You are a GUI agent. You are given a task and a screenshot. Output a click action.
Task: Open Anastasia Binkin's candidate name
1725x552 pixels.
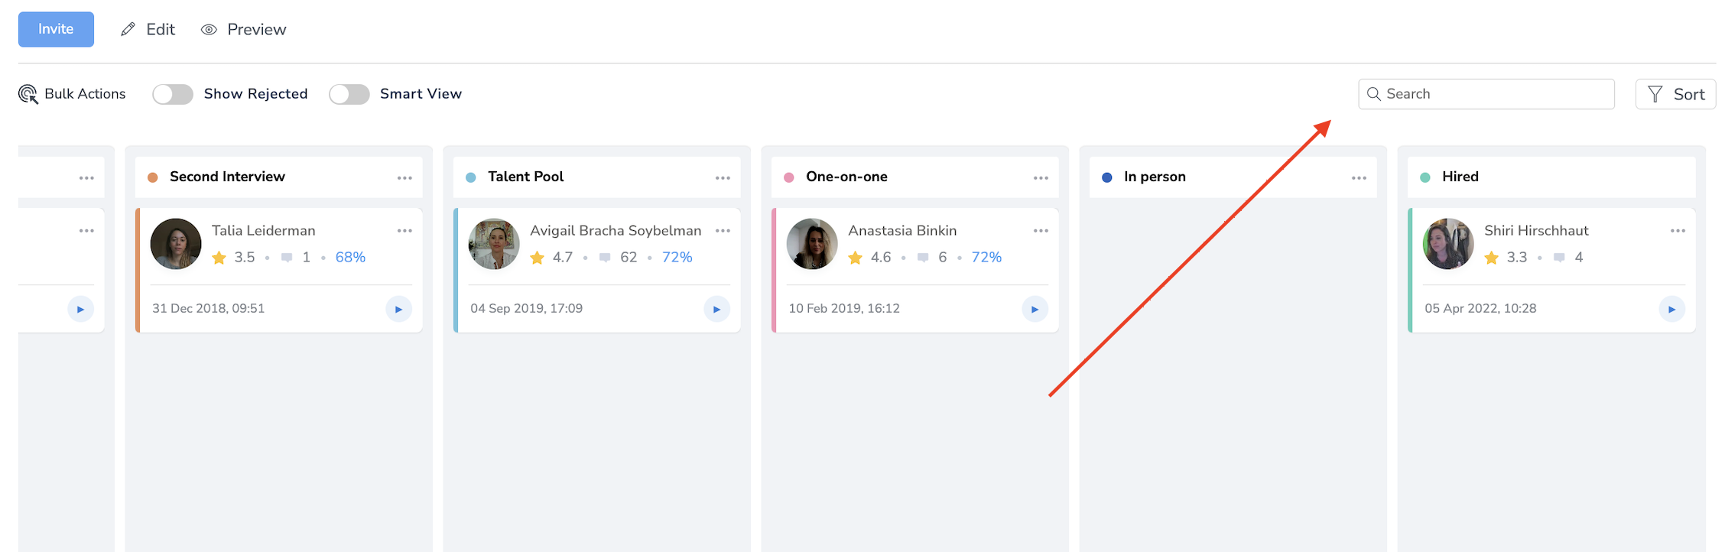[902, 230]
